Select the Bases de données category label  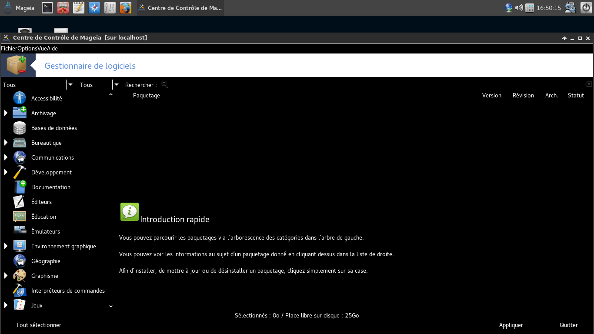[54, 128]
